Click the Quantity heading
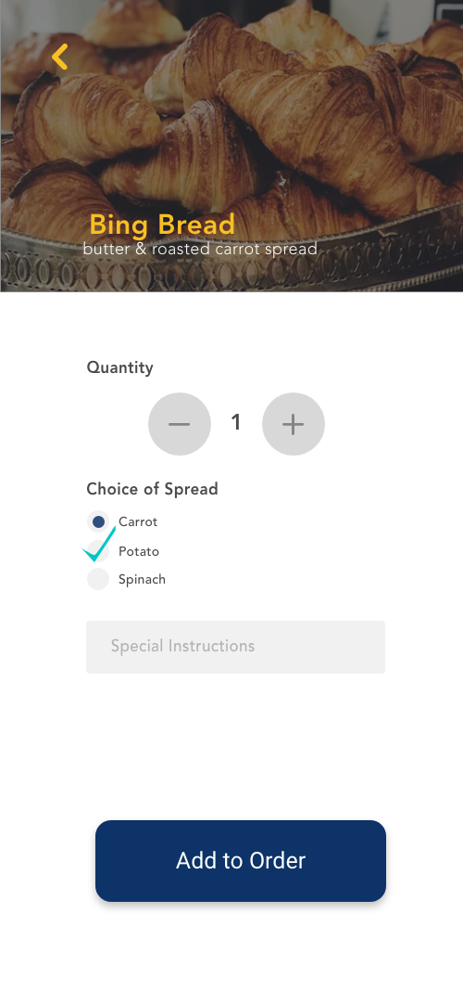 pos(119,367)
